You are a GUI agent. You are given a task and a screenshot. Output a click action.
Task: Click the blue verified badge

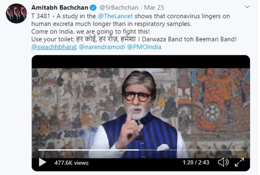point(93,8)
